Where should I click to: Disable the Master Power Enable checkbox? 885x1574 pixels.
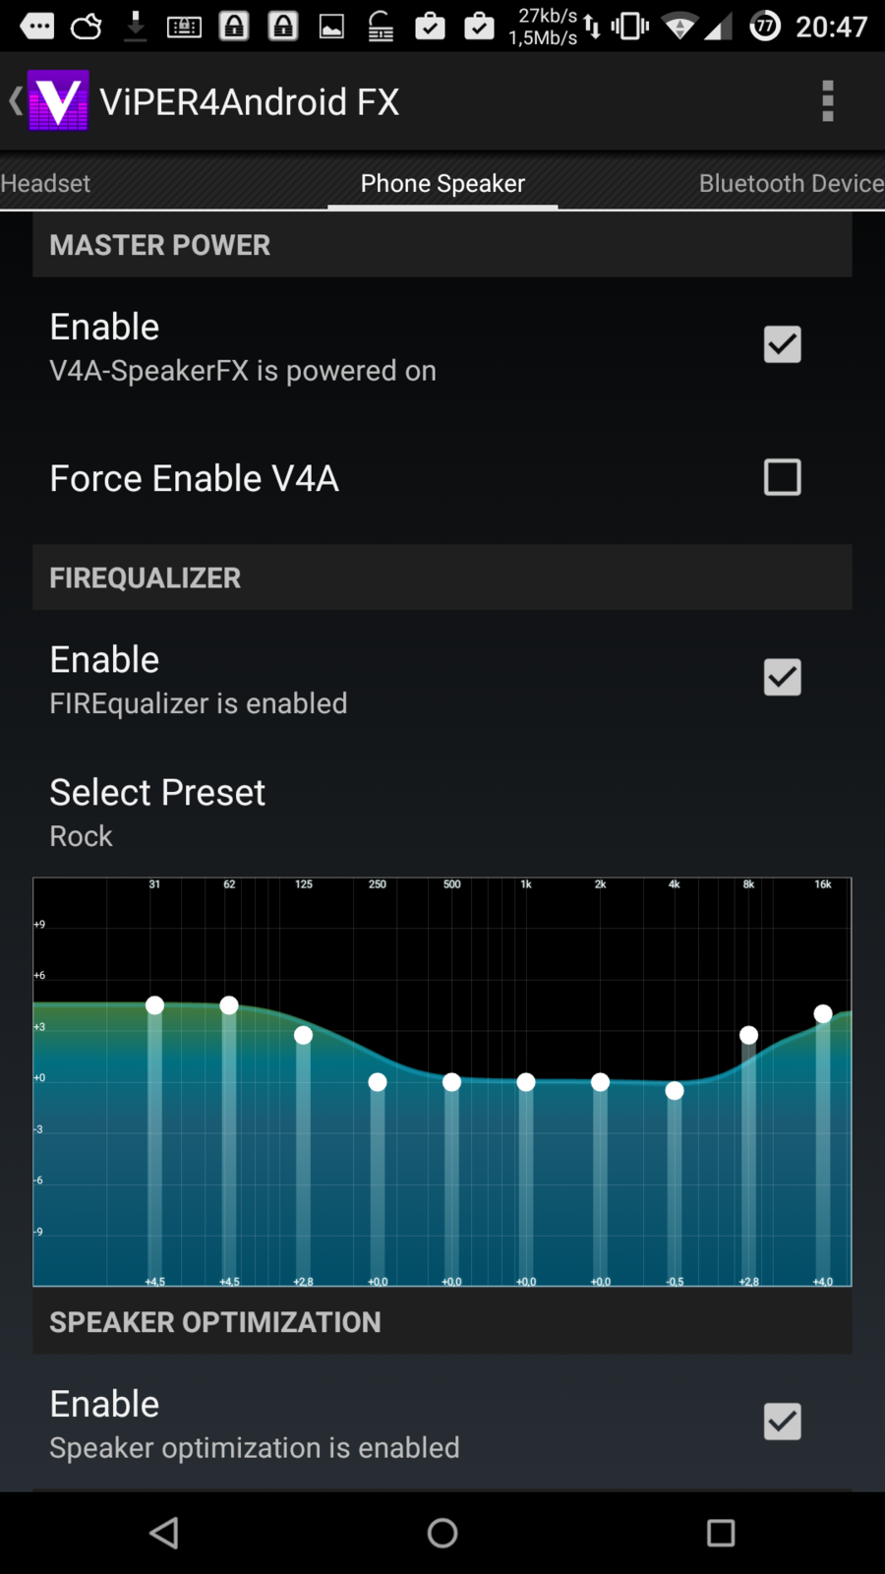(782, 344)
